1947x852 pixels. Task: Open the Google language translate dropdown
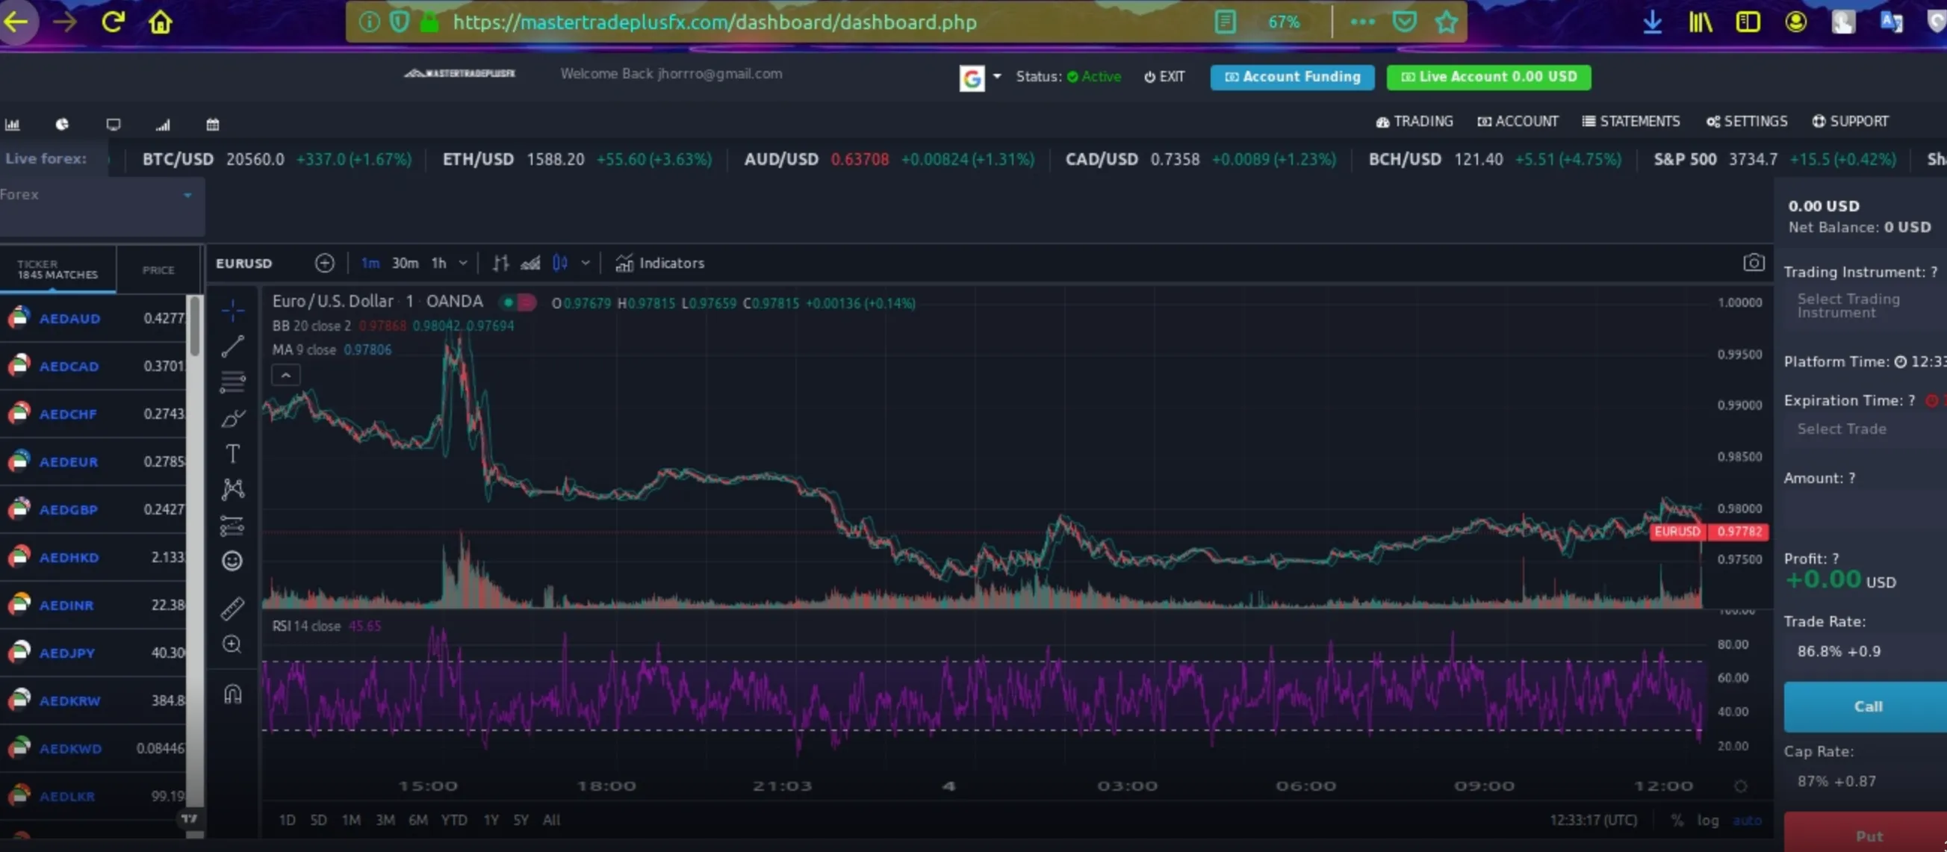point(981,77)
